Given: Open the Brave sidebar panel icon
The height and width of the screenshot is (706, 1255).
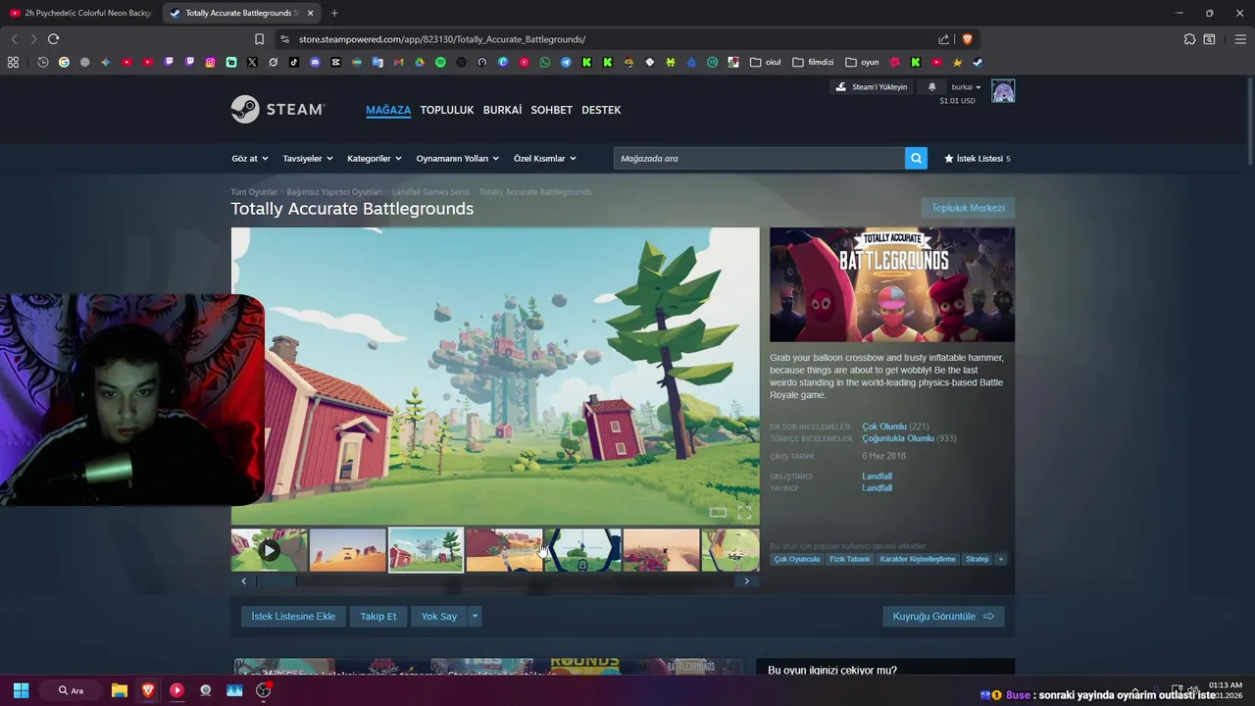Looking at the screenshot, I should coord(1209,39).
